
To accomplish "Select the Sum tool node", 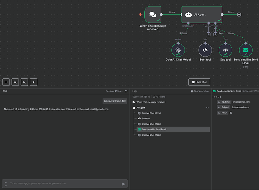I will click(205, 50).
